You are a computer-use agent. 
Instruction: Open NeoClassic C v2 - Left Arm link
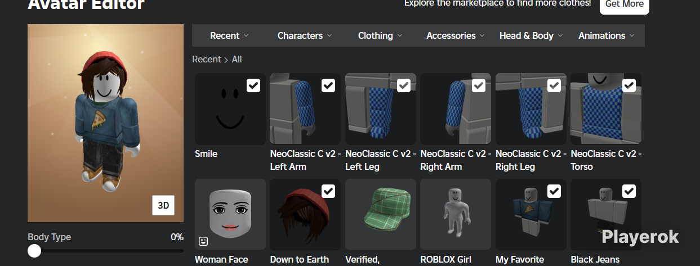(305, 160)
